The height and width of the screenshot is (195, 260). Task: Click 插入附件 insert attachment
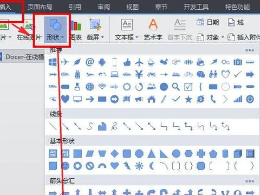click(x=244, y=37)
